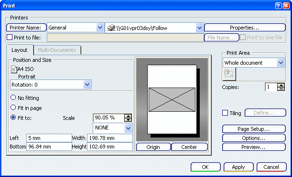Decrease scale with the down spinner arrow
Image resolution: width=292 pixels, height=177 pixels.
[128, 120]
